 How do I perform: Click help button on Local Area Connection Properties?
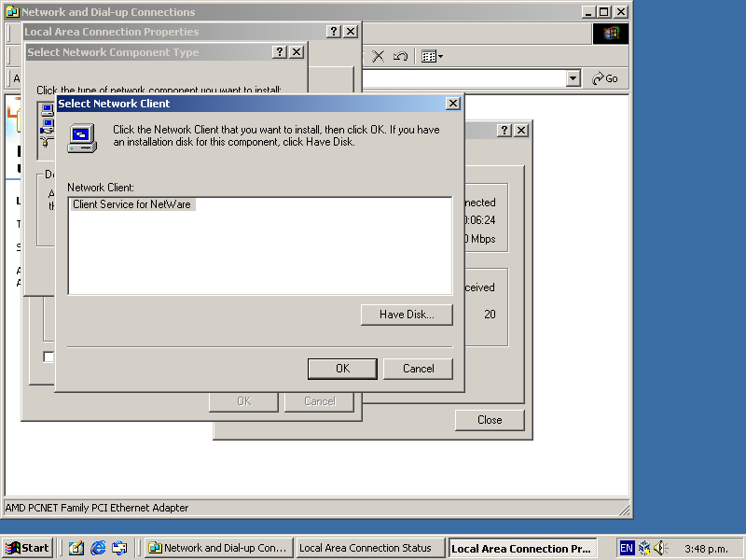click(x=334, y=32)
